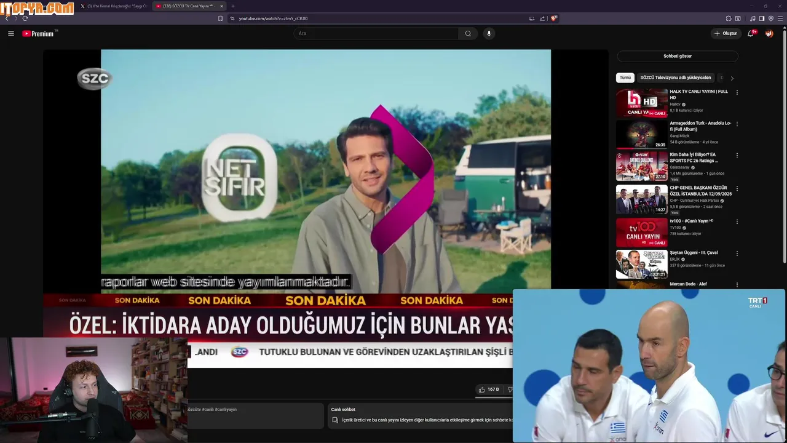Click the Garaj Müzik channel name
This screenshot has width=787, height=443.
coord(678,136)
